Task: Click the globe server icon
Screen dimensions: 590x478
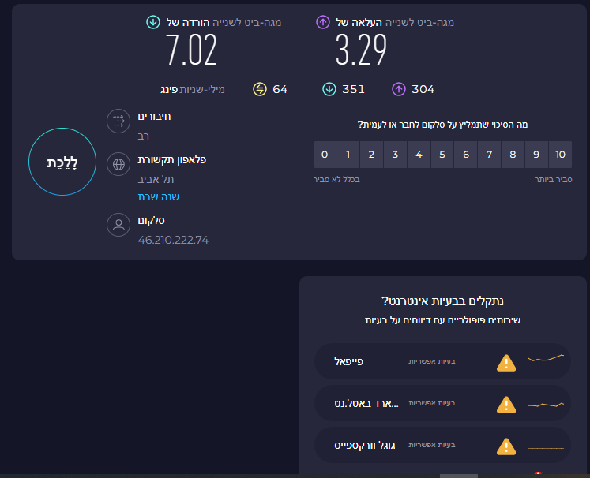Action: click(118, 164)
